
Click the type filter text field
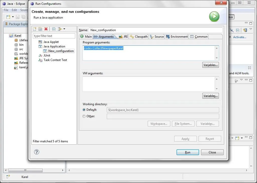54,36
